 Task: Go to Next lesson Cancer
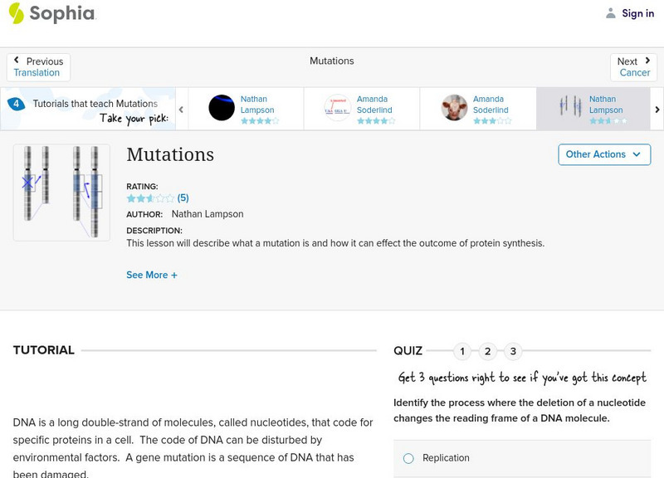click(x=634, y=67)
